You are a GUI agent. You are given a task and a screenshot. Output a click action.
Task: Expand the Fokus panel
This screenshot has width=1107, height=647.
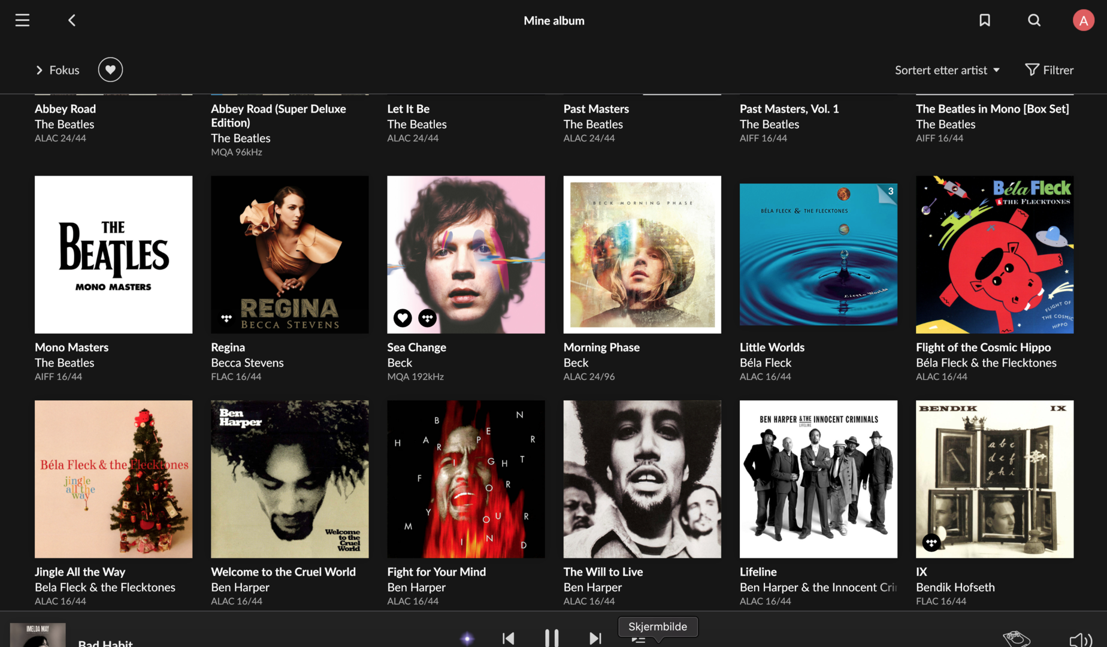point(57,70)
